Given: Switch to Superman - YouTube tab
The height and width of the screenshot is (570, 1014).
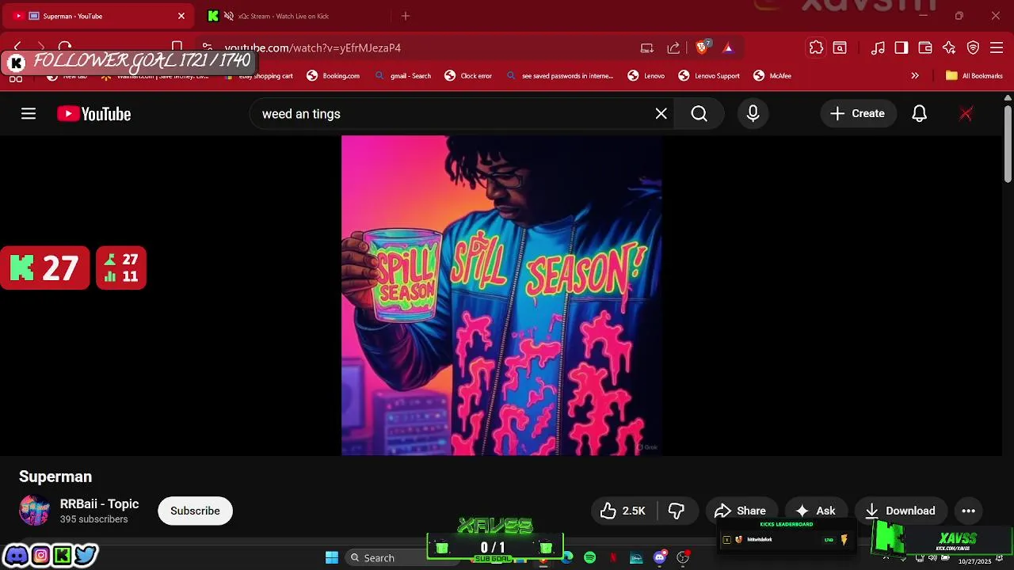Looking at the screenshot, I should click(x=99, y=16).
